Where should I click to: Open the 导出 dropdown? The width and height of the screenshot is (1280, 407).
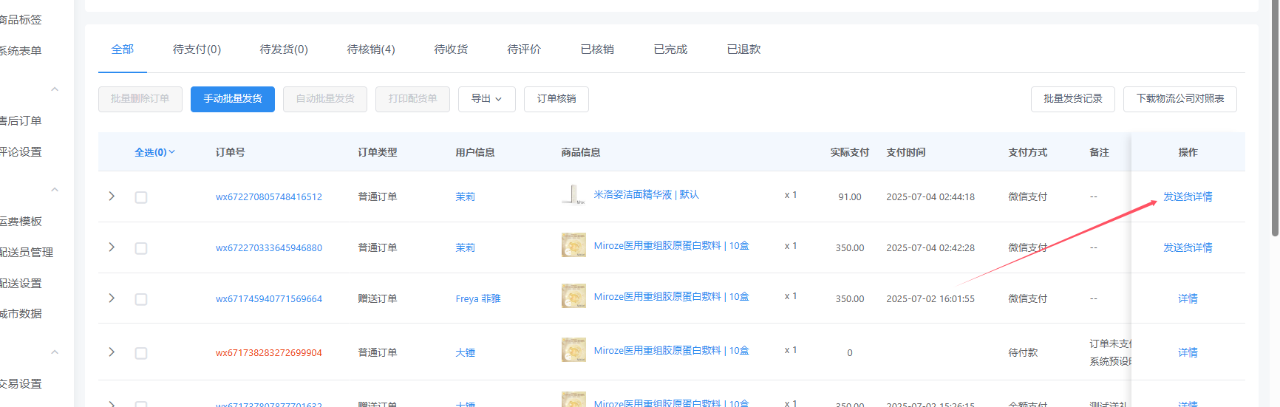(x=486, y=99)
